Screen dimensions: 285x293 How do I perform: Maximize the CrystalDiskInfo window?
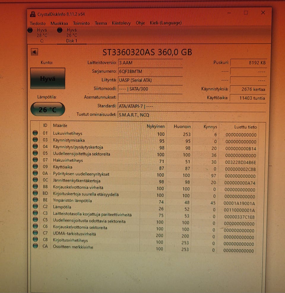click(x=246, y=13)
